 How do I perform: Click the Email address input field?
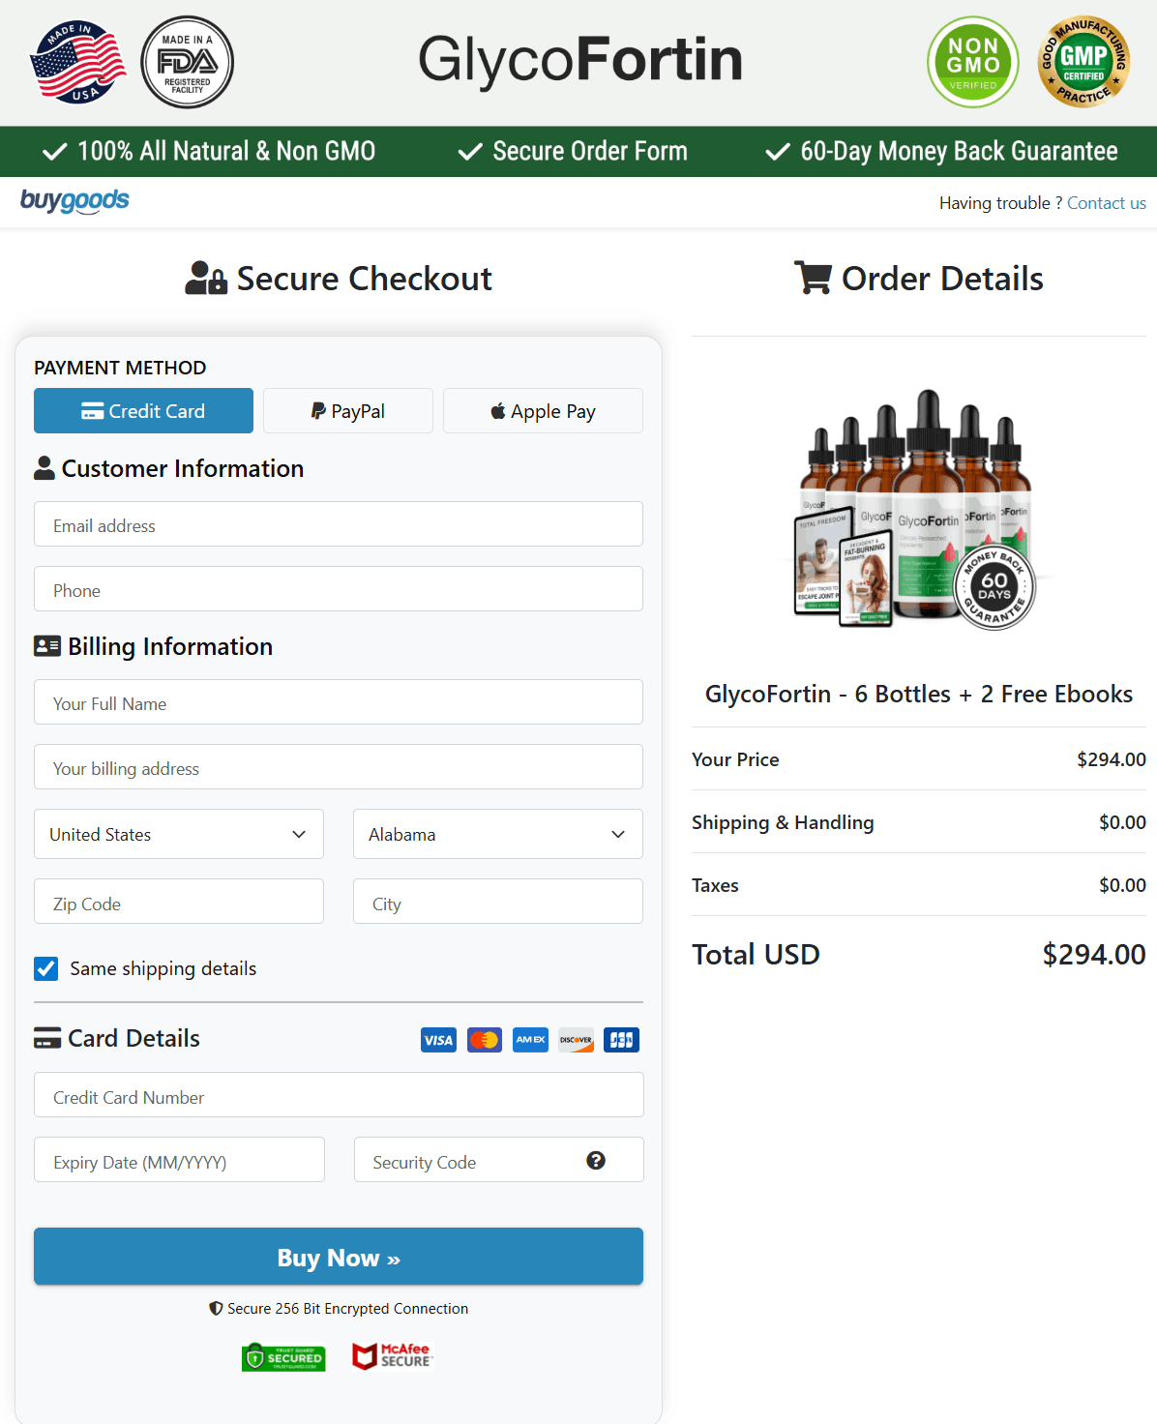(x=338, y=524)
